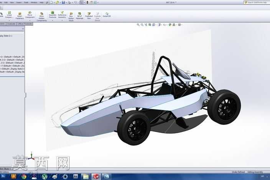Screen dimensions: 270x180
Task: Open the Bill of Materials tool
Action: pos(79,16)
